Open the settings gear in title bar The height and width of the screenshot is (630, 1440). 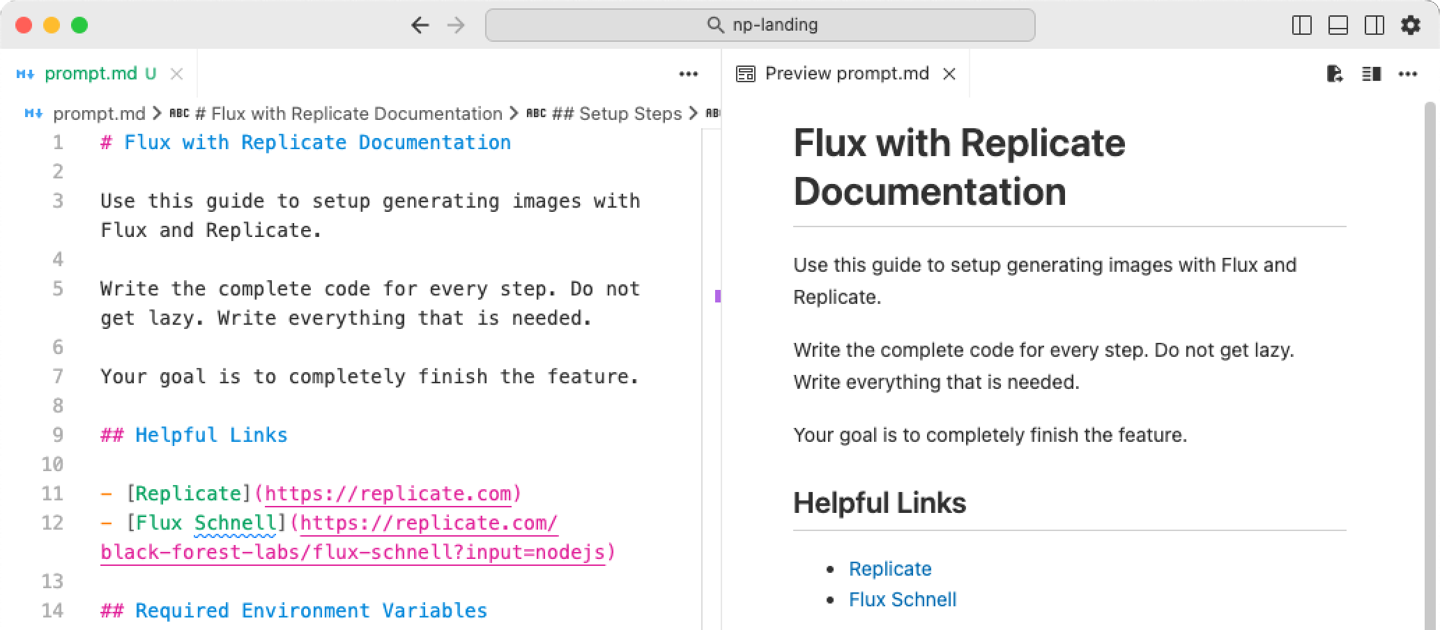[x=1410, y=25]
